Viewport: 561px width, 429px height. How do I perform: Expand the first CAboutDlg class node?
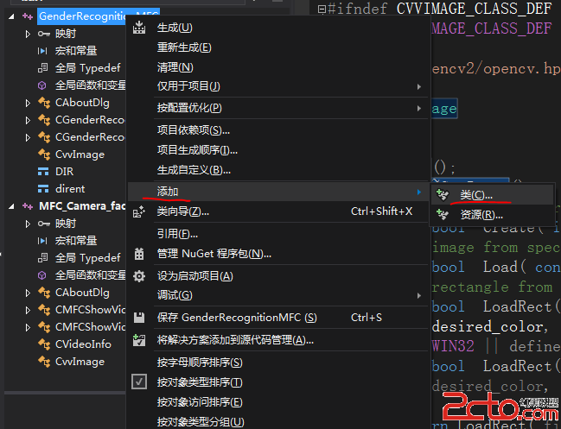pyautogui.click(x=28, y=104)
